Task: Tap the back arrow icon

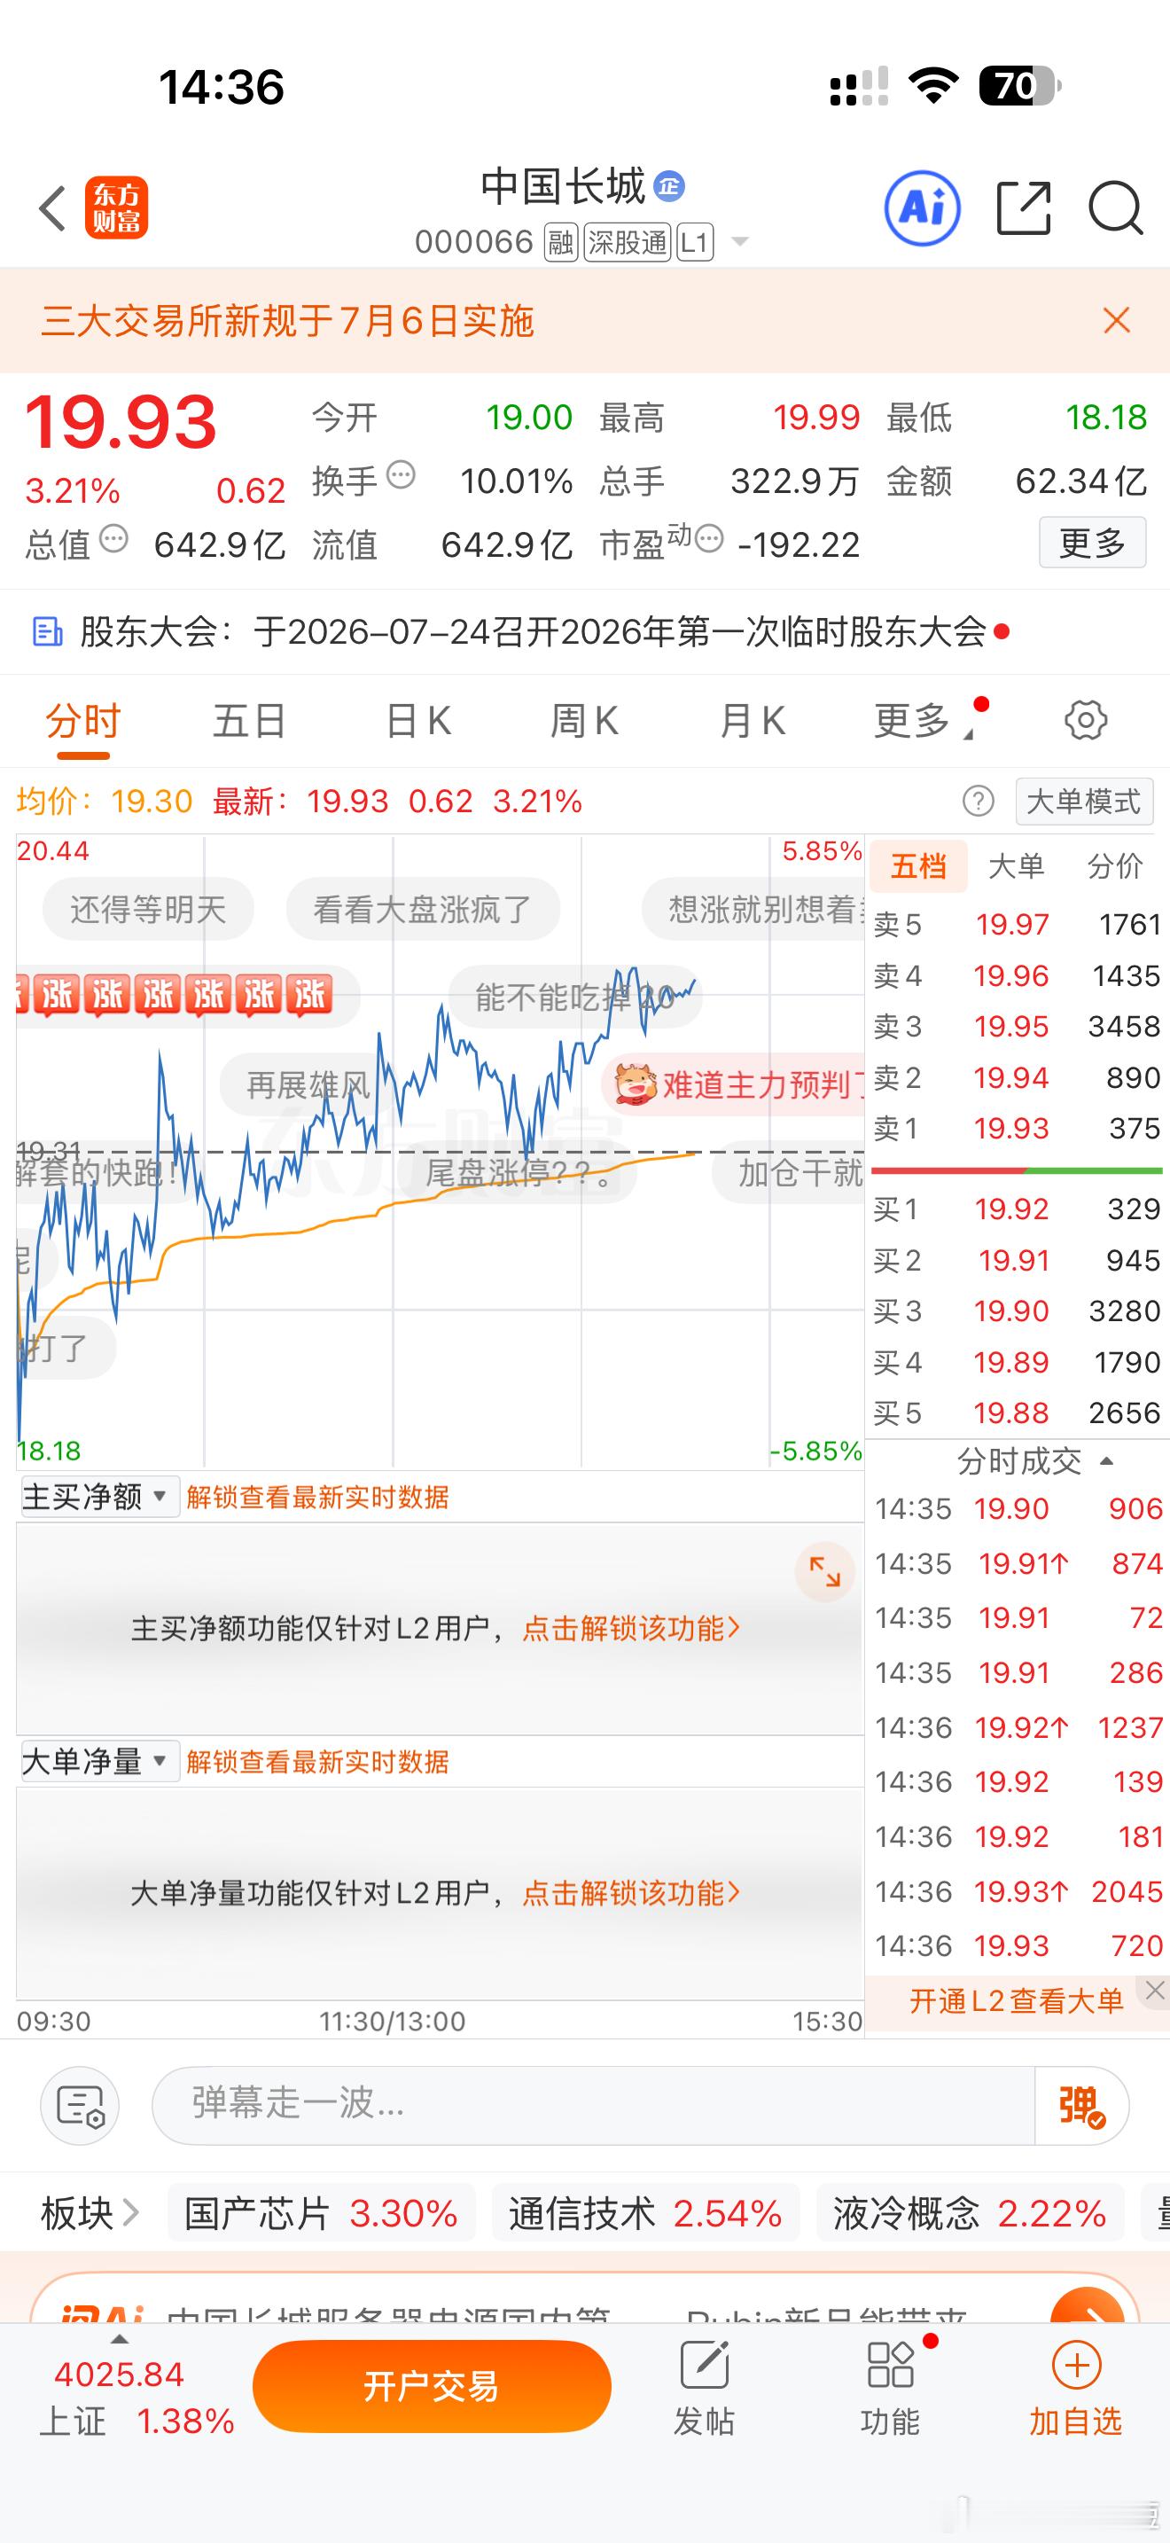Action: pyautogui.click(x=52, y=208)
